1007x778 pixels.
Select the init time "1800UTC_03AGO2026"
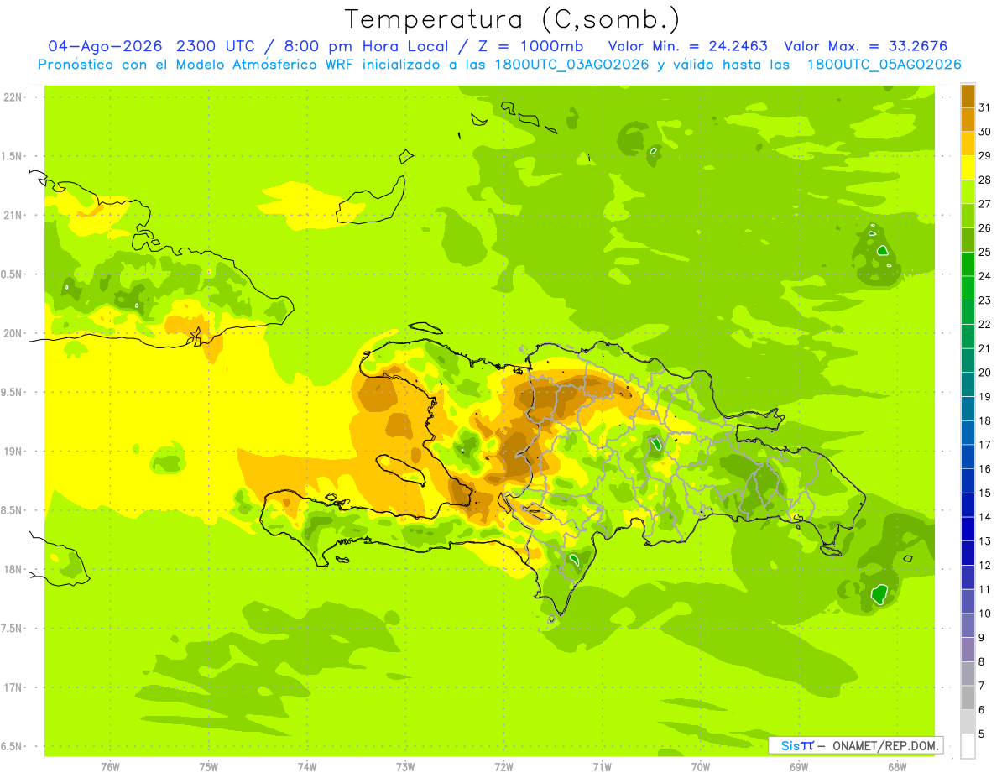click(x=570, y=65)
